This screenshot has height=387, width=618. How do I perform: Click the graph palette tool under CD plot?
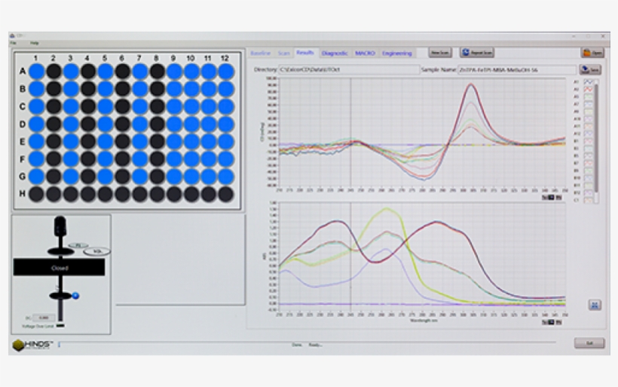551,197
